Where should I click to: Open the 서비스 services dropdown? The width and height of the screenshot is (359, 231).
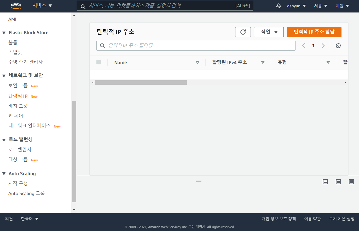(x=42, y=5)
